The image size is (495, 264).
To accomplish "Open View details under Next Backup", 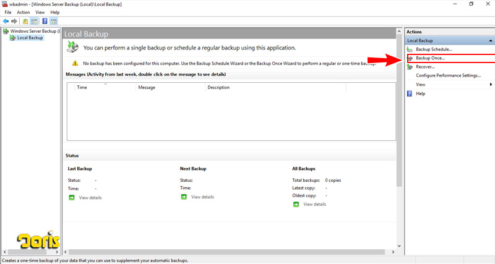I will [202, 197].
